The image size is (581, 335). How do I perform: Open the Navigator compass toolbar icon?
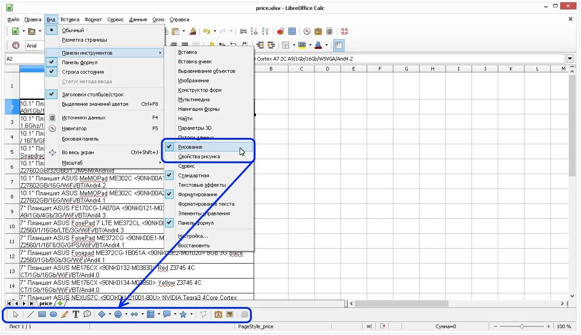click(307, 31)
